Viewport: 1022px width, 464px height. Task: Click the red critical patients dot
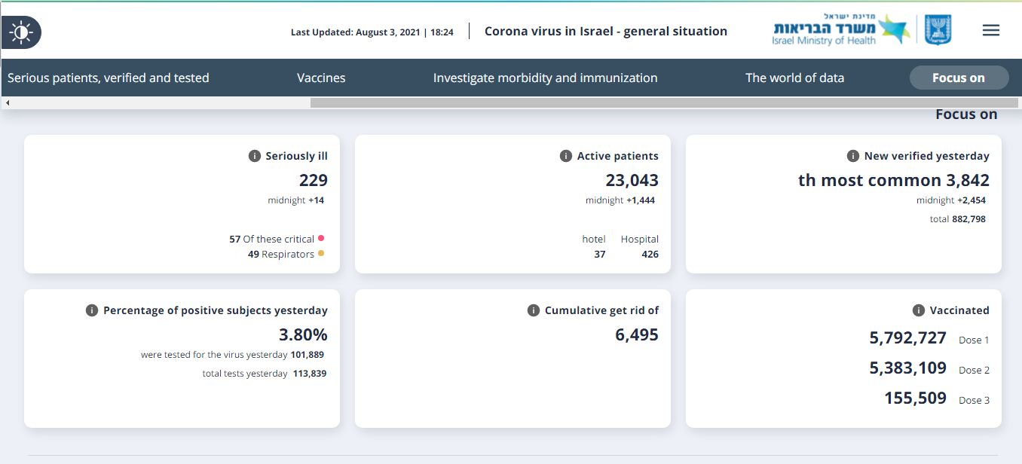click(x=321, y=238)
